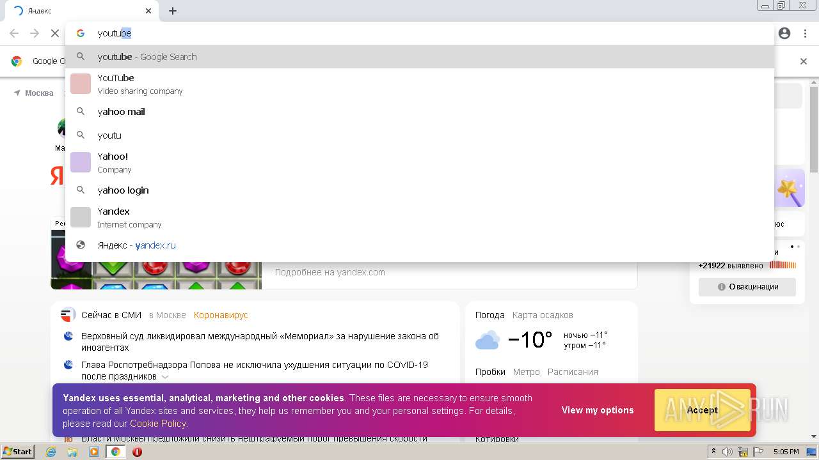Click the volume speaker tray icon
819x460 pixels.
point(727,452)
